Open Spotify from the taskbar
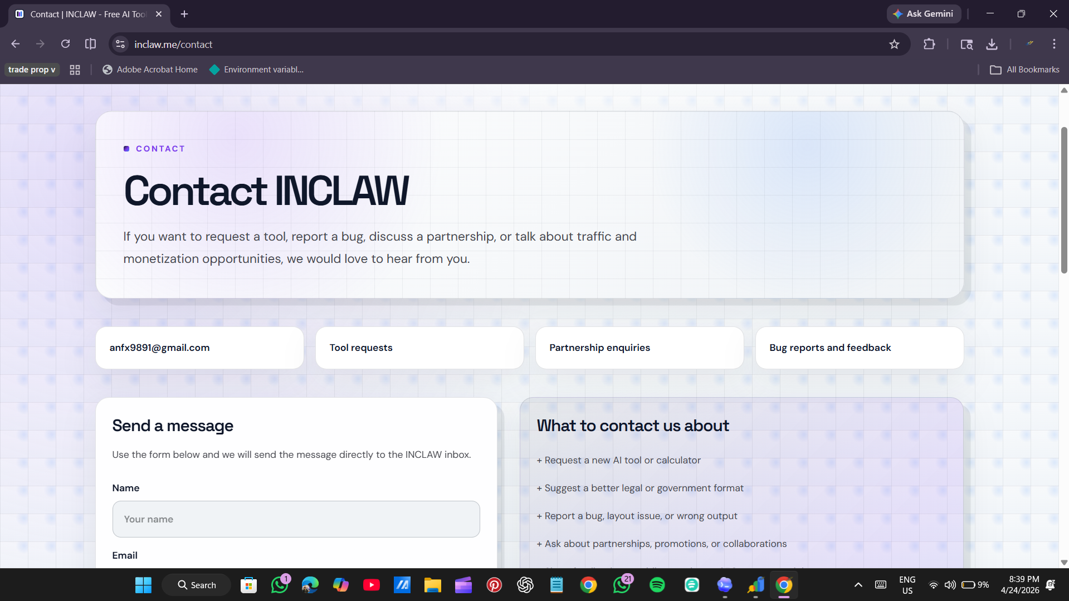 pyautogui.click(x=657, y=585)
